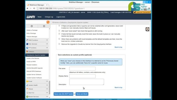Open MySQL/MariaDB Upgrade
177x100 pixels.
[35, 68]
